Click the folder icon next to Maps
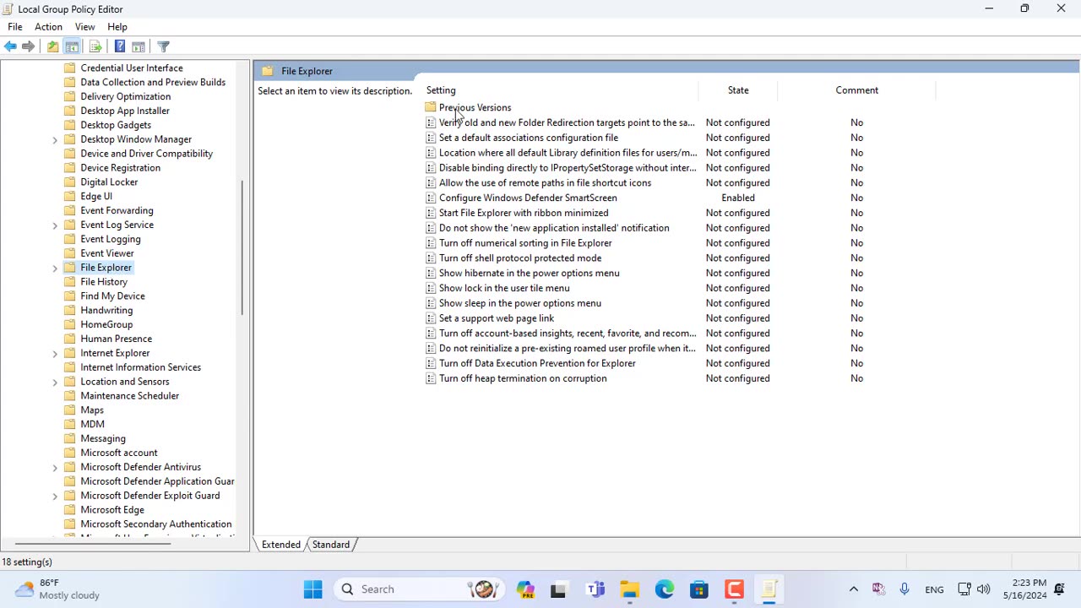This screenshot has width=1081, height=608. click(x=70, y=410)
